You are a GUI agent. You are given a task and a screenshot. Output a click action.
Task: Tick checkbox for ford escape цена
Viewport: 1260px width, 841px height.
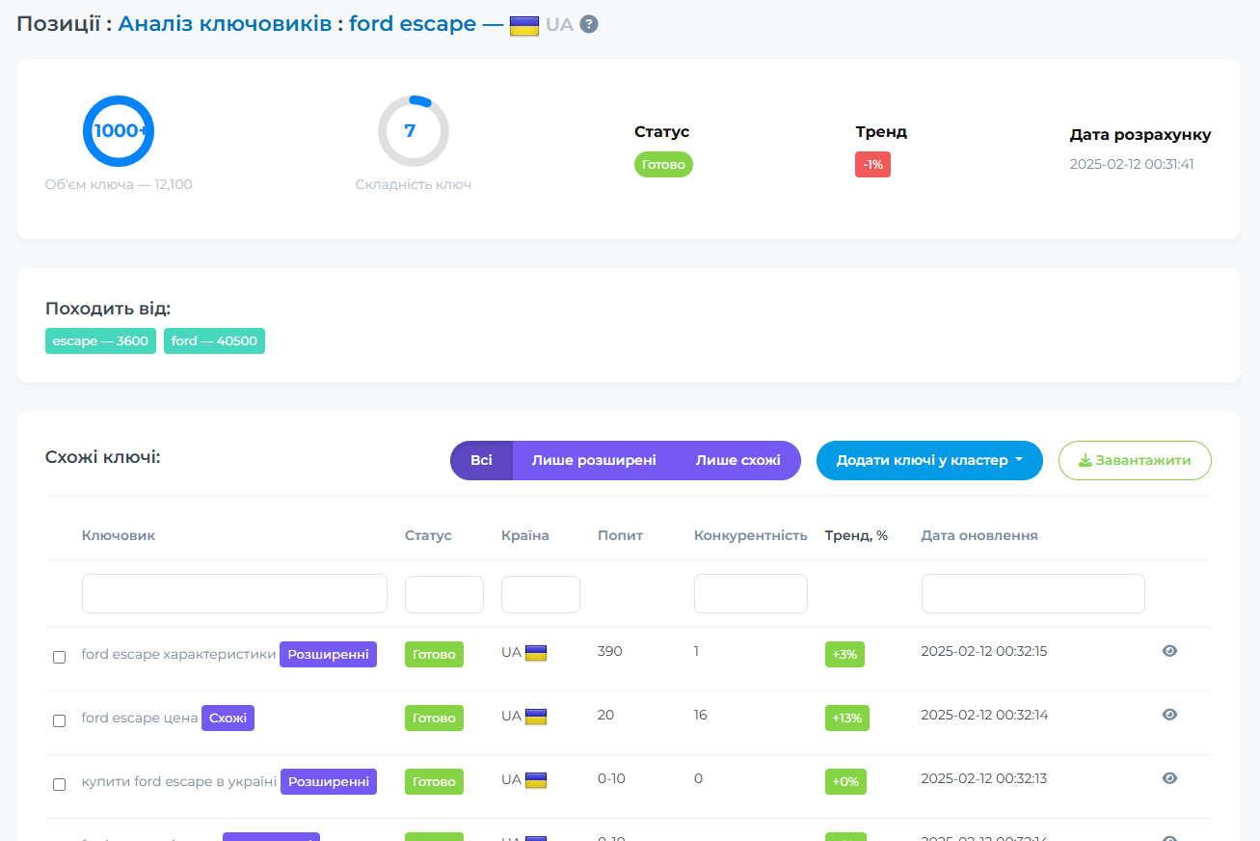[x=59, y=720]
